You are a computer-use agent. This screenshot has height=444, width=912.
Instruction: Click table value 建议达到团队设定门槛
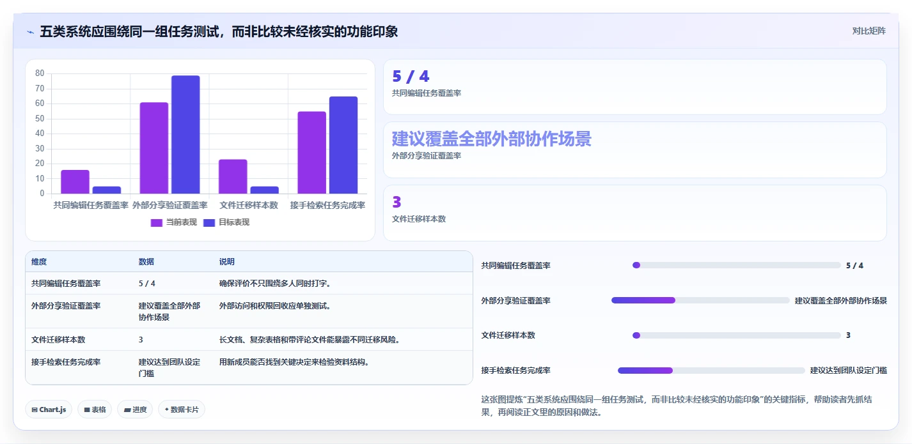[x=169, y=367]
